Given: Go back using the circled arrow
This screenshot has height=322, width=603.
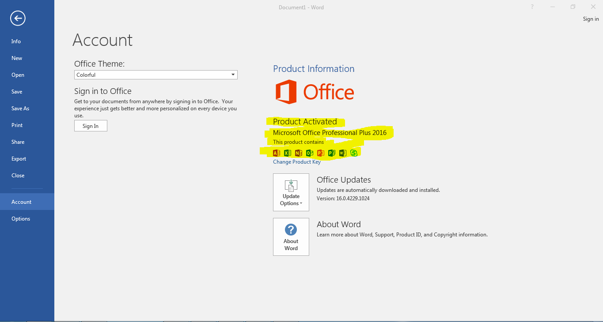Looking at the screenshot, I should coord(18,18).
